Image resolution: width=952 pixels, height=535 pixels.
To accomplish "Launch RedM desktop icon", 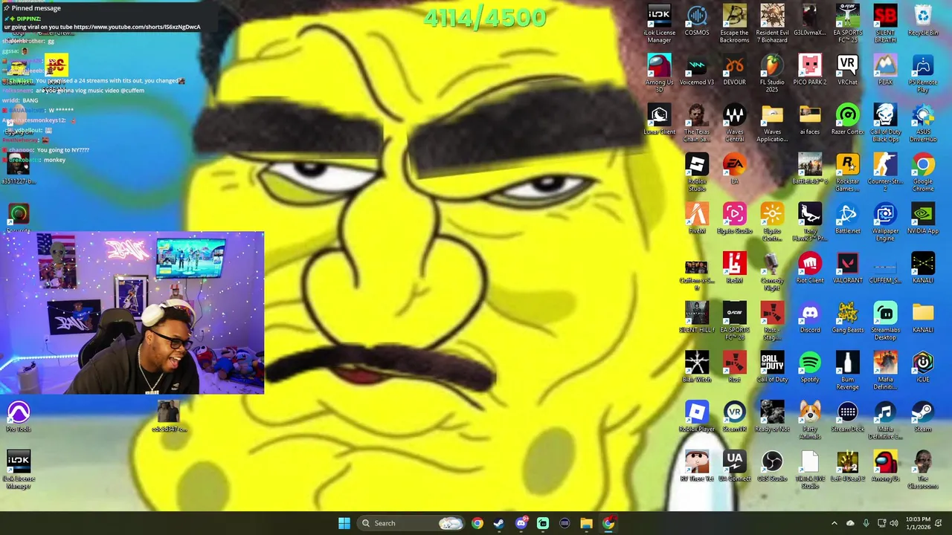I will [734, 269].
